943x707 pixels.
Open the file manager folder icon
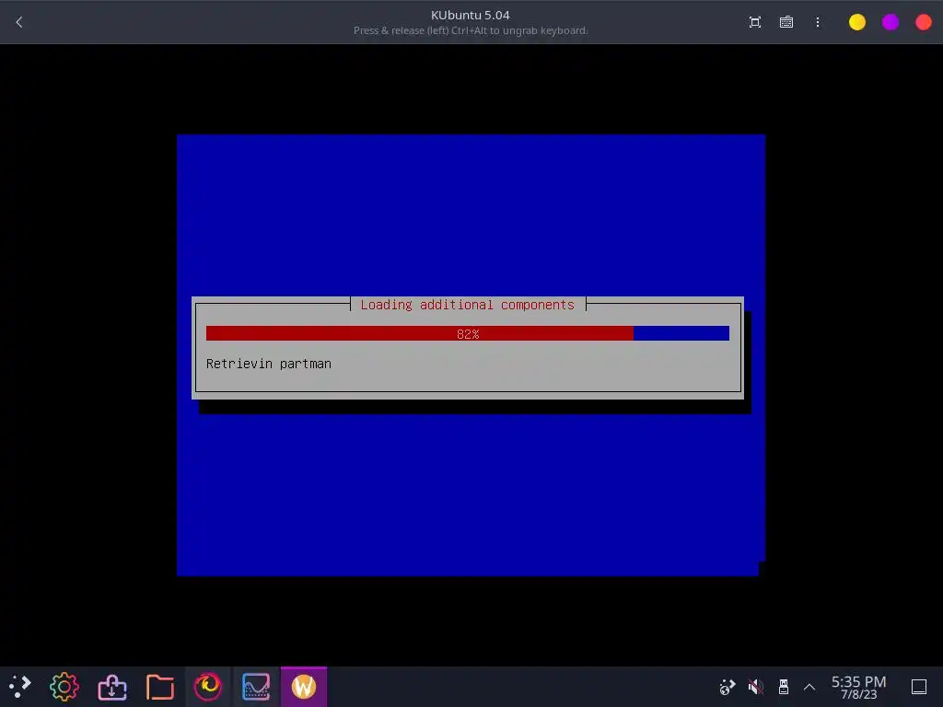click(x=160, y=686)
